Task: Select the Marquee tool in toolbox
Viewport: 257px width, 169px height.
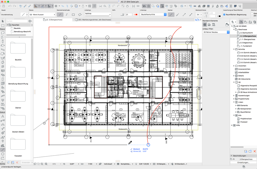Action: click(x=3, y=25)
